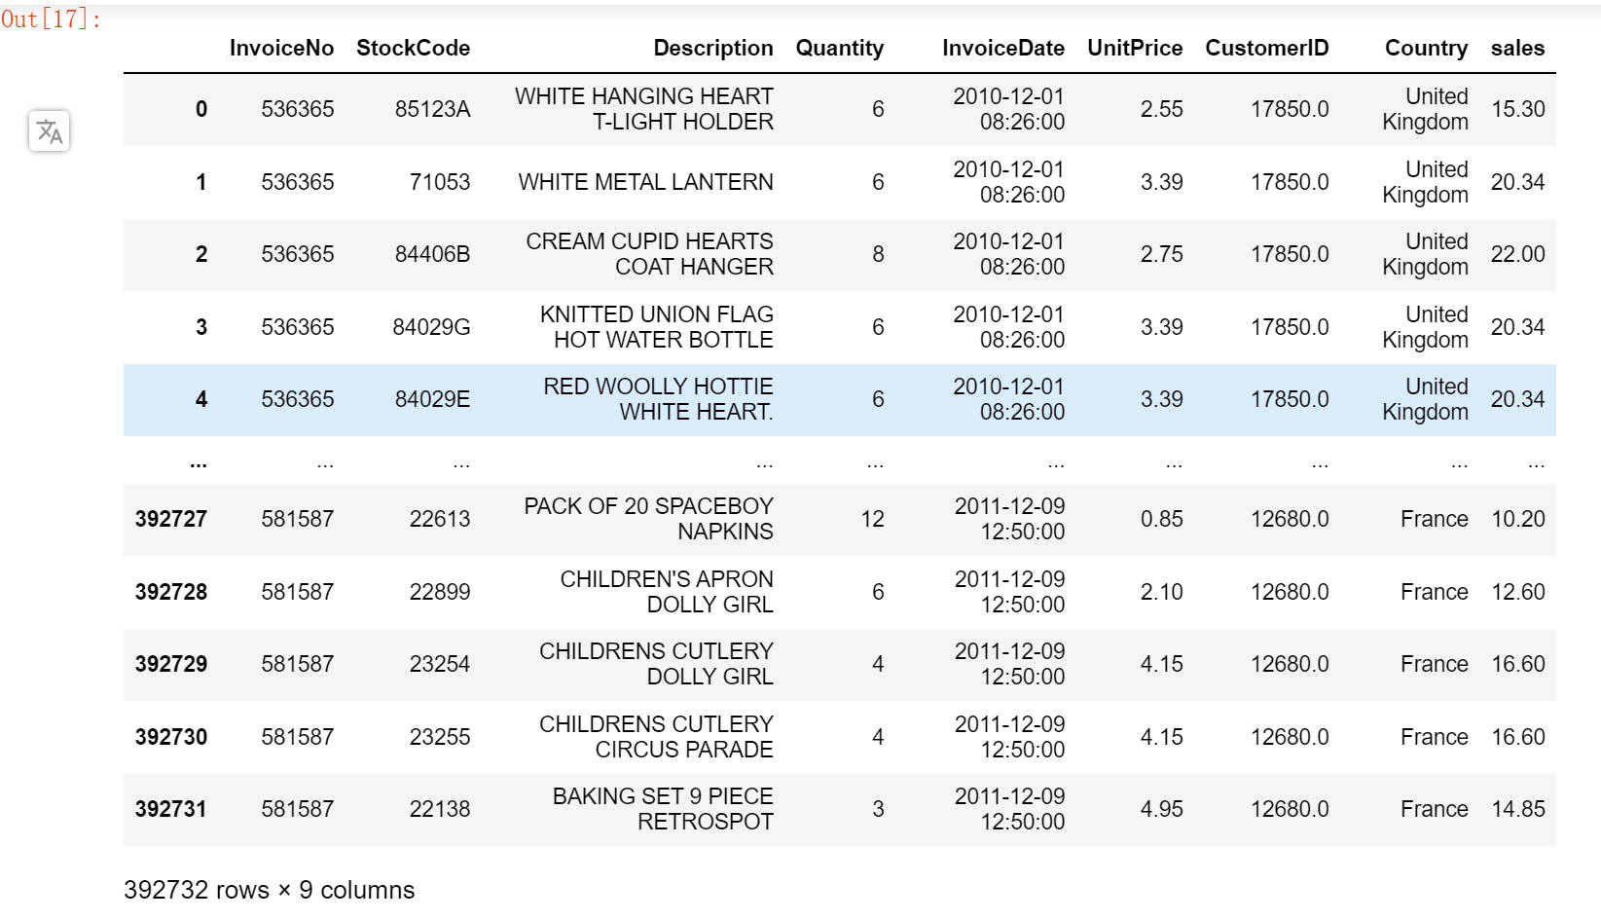The height and width of the screenshot is (920, 1601).
Task: Click sales value 10.20
Action: tap(1518, 519)
